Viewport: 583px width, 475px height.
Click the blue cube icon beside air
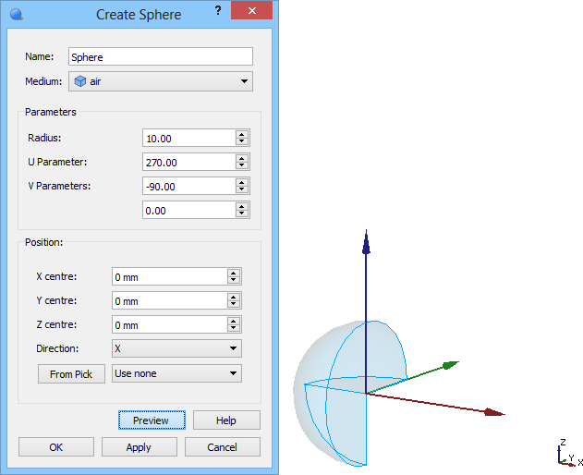pos(80,81)
